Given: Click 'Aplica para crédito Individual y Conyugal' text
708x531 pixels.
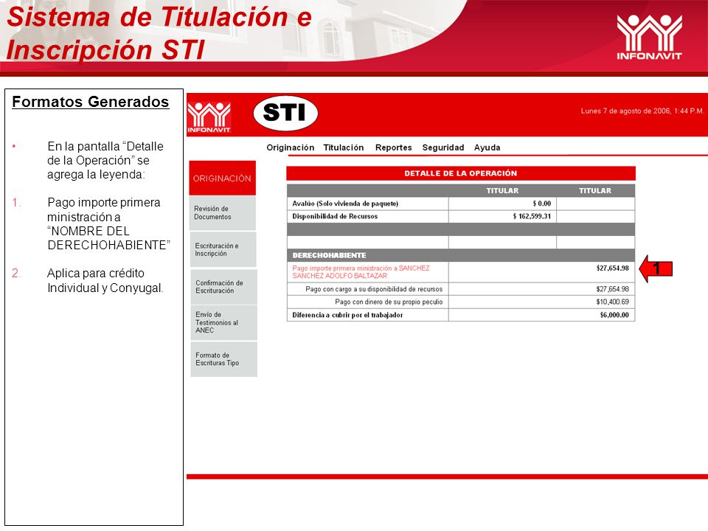Looking at the screenshot, I should pos(105,280).
